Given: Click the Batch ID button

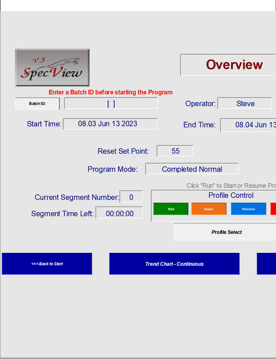Looking at the screenshot, I should pos(37,104).
